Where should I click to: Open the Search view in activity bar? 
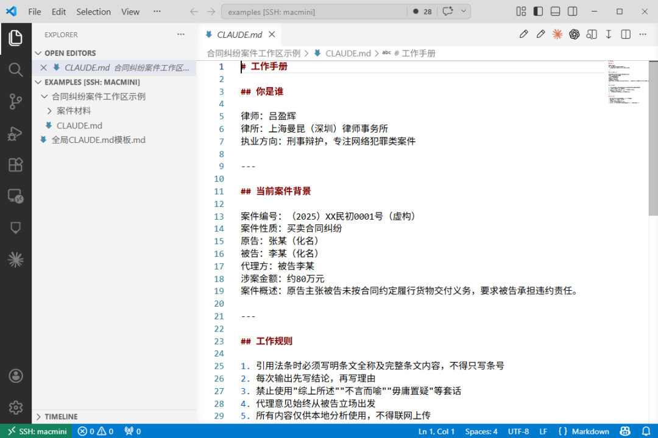click(15, 69)
